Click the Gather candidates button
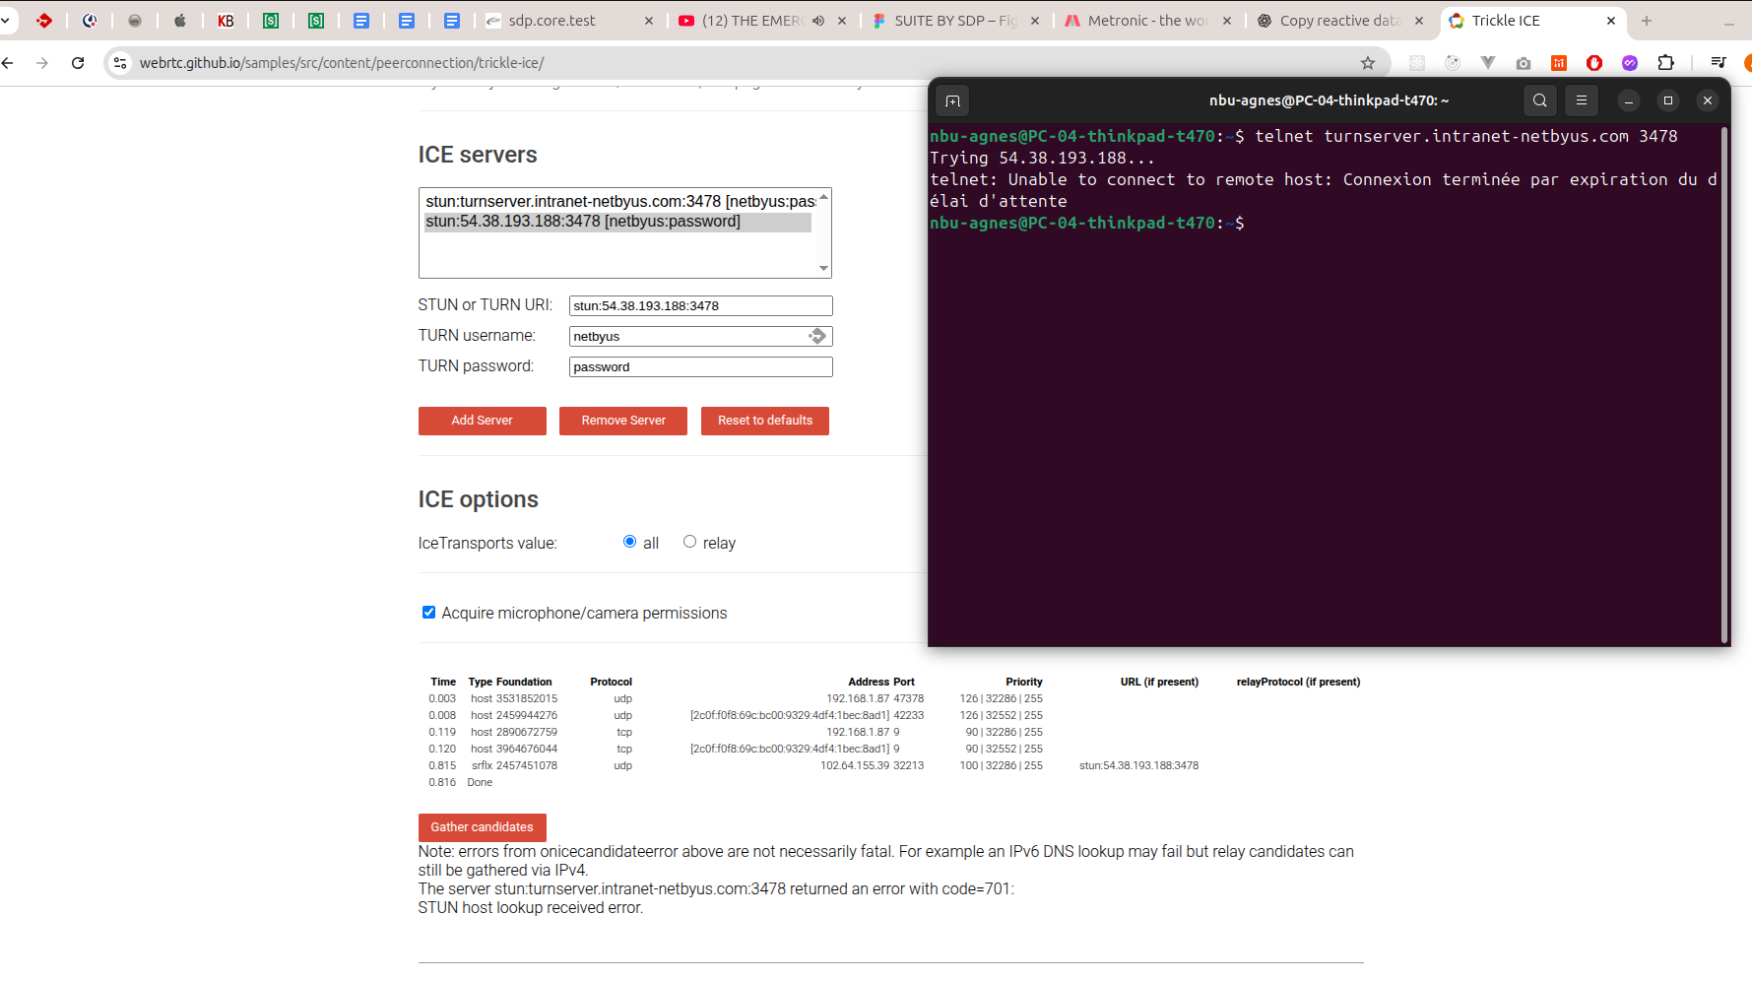The width and height of the screenshot is (1752, 981). pyautogui.click(x=482, y=827)
